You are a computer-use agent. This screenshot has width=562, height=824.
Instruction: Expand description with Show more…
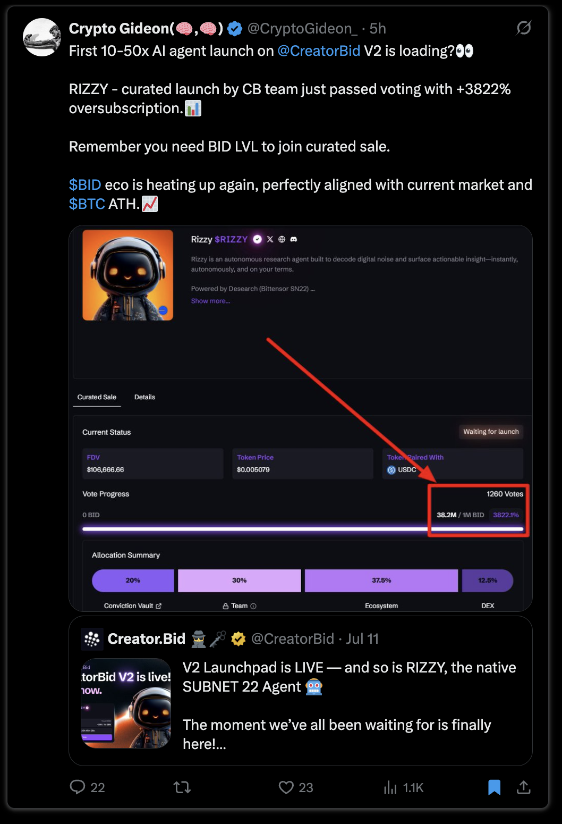coord(210,301)
